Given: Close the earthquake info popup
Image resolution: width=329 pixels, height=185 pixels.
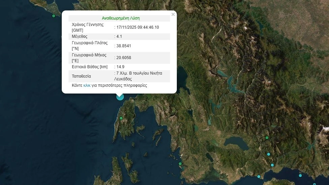Looking at the screenshot, I should (173, 15).
